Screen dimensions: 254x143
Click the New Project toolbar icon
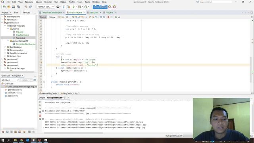[x=9, y=7]
